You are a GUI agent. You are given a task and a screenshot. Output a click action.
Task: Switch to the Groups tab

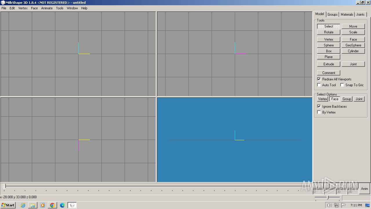(x=332, y=15)
